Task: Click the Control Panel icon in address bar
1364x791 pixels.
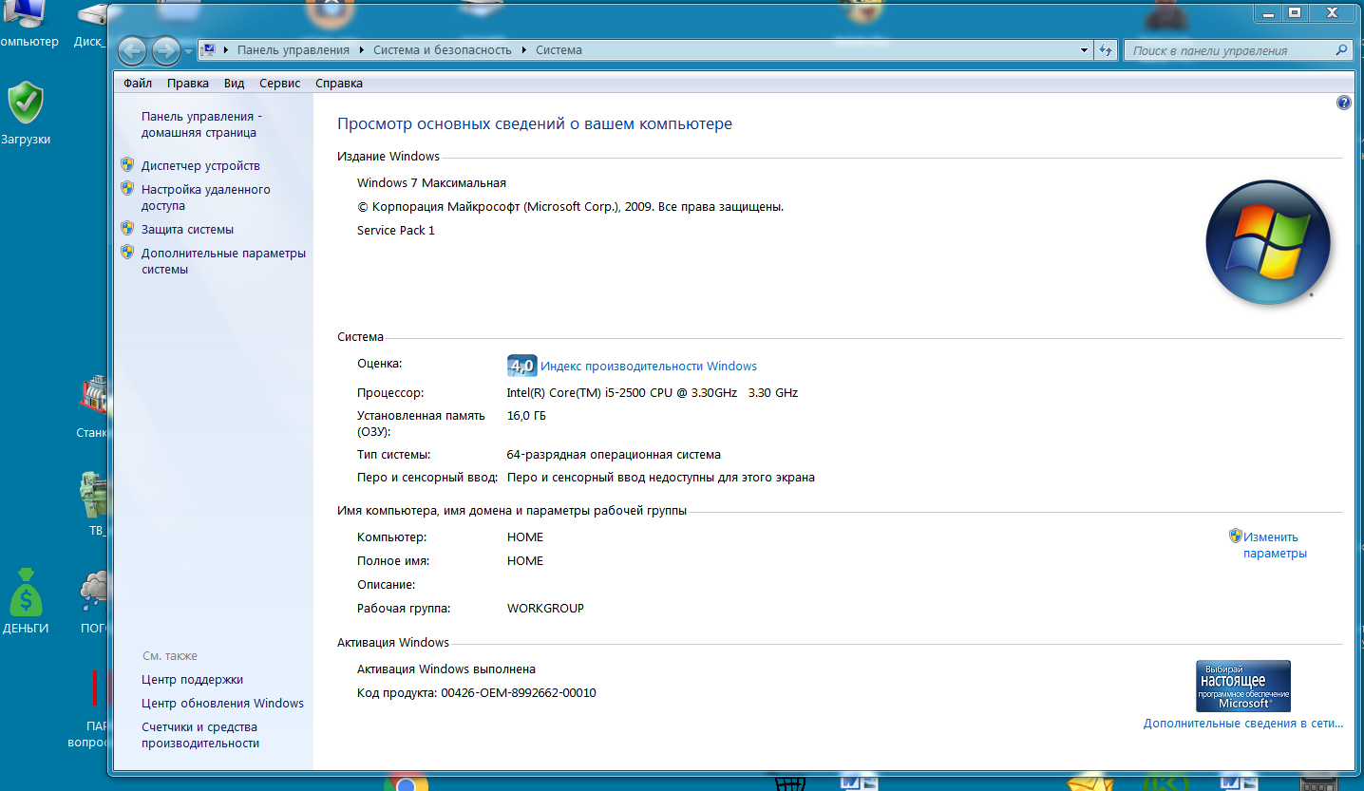Action: point(209,50)
